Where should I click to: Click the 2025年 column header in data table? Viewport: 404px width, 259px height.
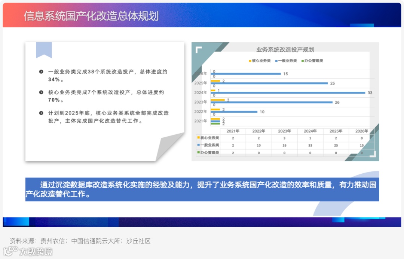[336, 131]
